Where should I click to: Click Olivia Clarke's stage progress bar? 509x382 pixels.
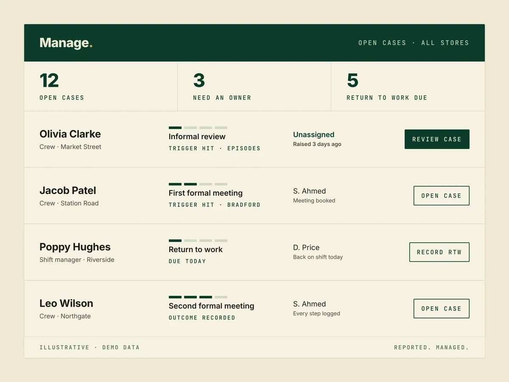pos(198,128)
